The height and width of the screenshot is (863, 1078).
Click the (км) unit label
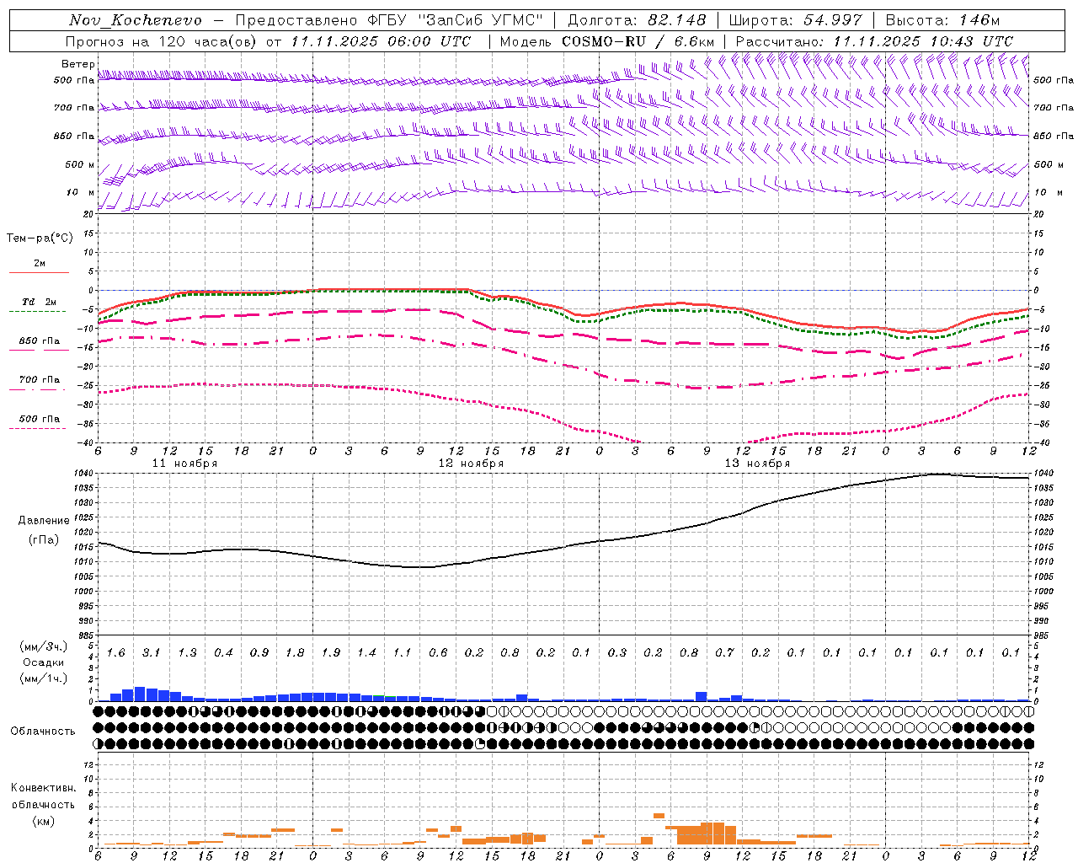[43, 821]
